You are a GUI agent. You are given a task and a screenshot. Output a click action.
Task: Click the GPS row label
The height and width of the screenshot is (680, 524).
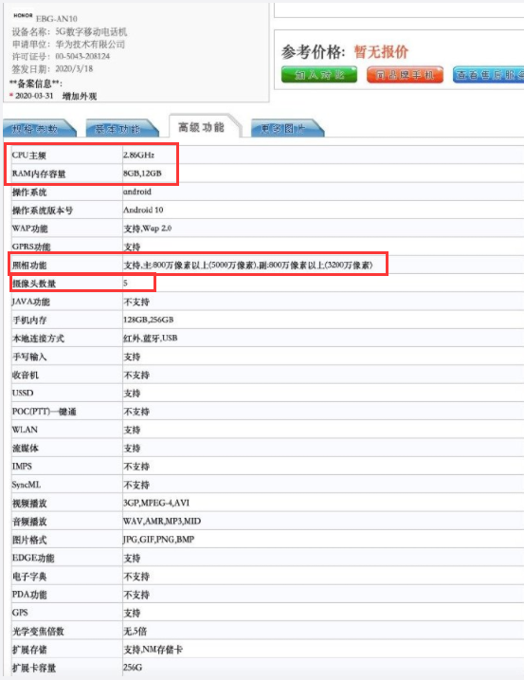20,613
